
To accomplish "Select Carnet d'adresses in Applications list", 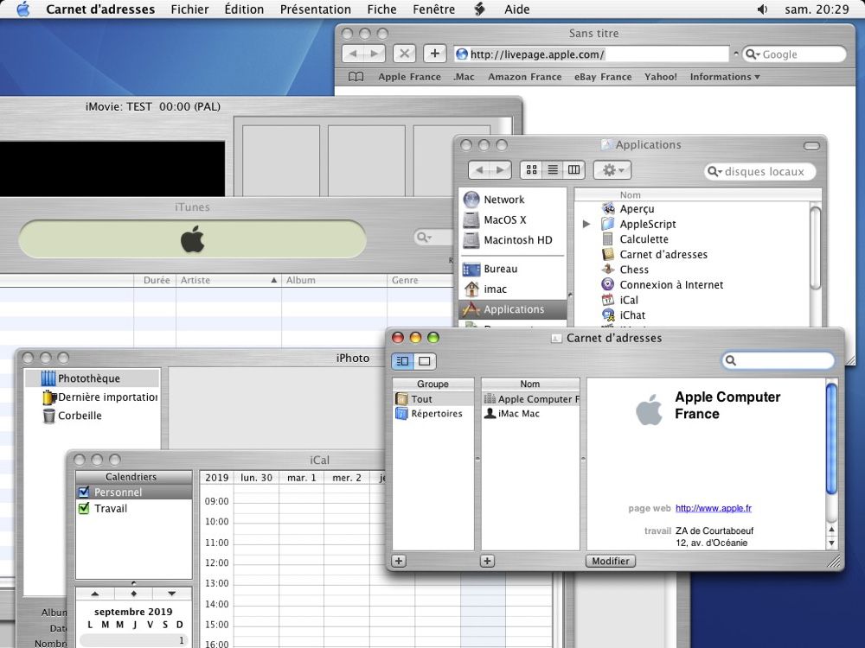I will [x=663, y=255].
